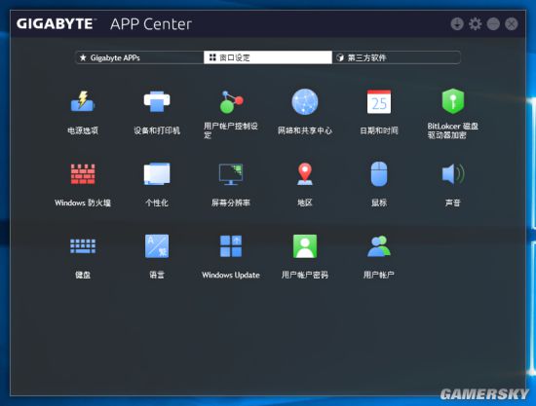This screenshot has width=536, height=406.
Task: Open the 用户帐户密码 green user icon
Action: pos(305,246)
